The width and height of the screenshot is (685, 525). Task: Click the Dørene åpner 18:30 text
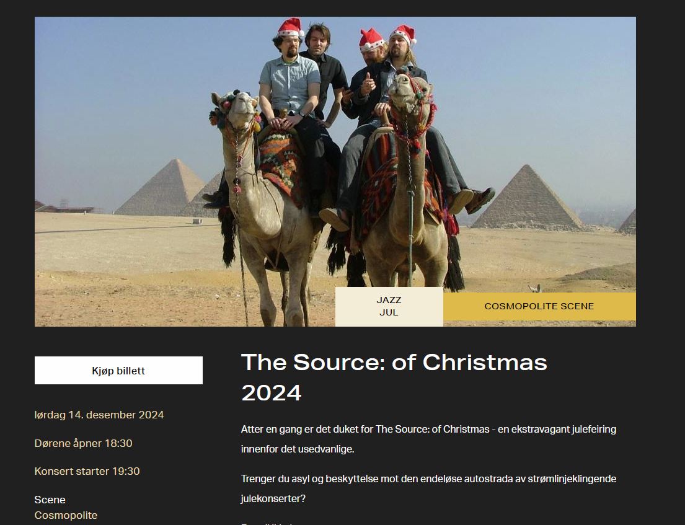84,443
